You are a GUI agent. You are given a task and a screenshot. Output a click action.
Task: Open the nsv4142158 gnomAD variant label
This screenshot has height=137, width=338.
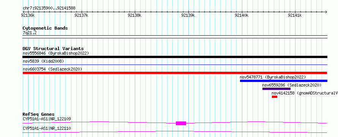point(305,93)
